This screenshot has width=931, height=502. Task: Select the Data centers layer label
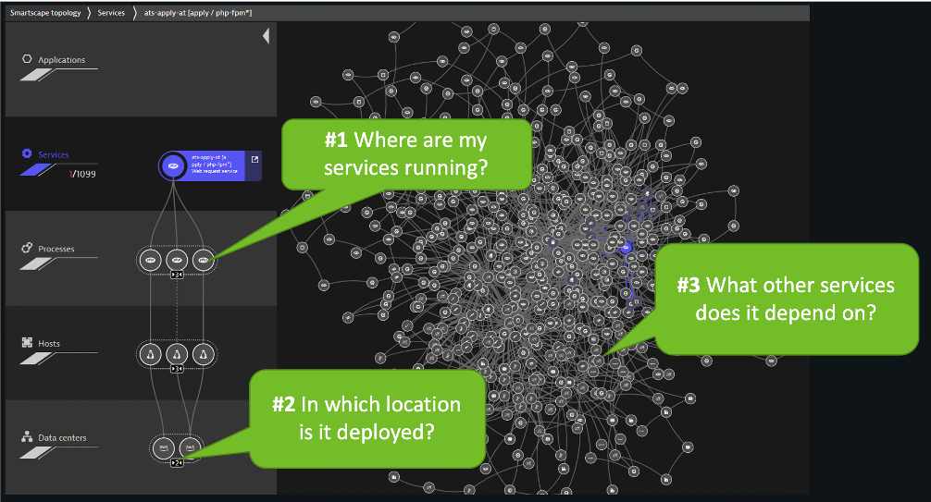[x=61, y=437]
